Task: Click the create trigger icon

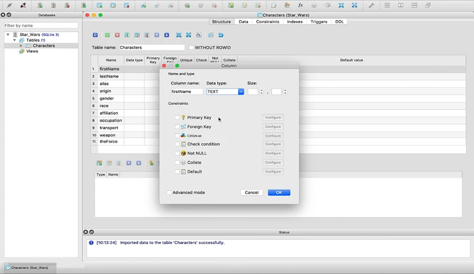Action: pos(187,6)
